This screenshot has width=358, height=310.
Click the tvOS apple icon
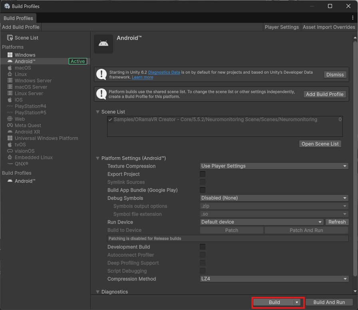(x=10, y=144)
